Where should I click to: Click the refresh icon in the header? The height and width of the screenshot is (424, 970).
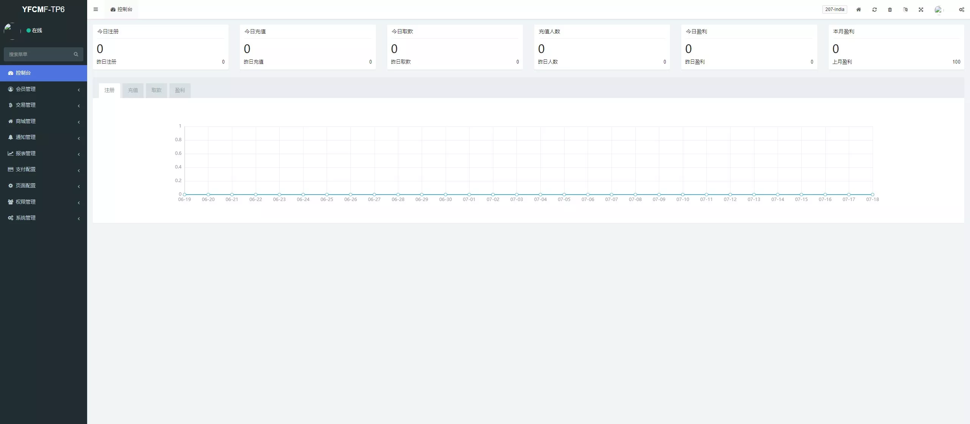coord(875,9)
